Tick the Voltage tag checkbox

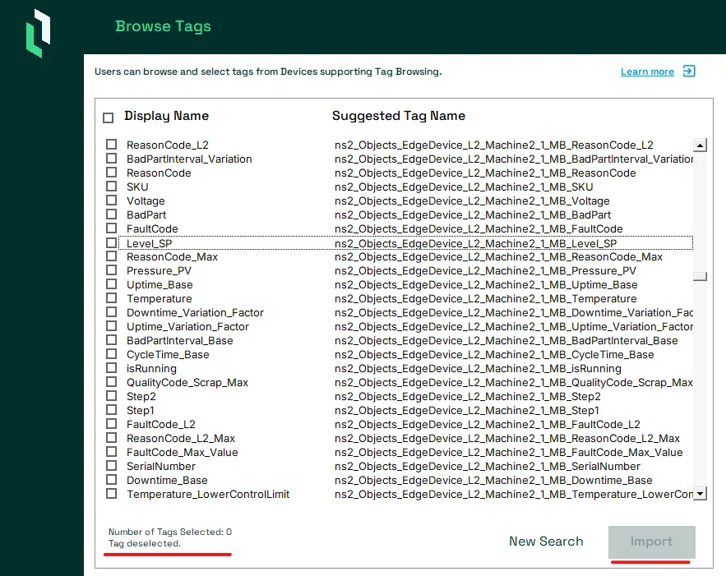tap(111, 200)
